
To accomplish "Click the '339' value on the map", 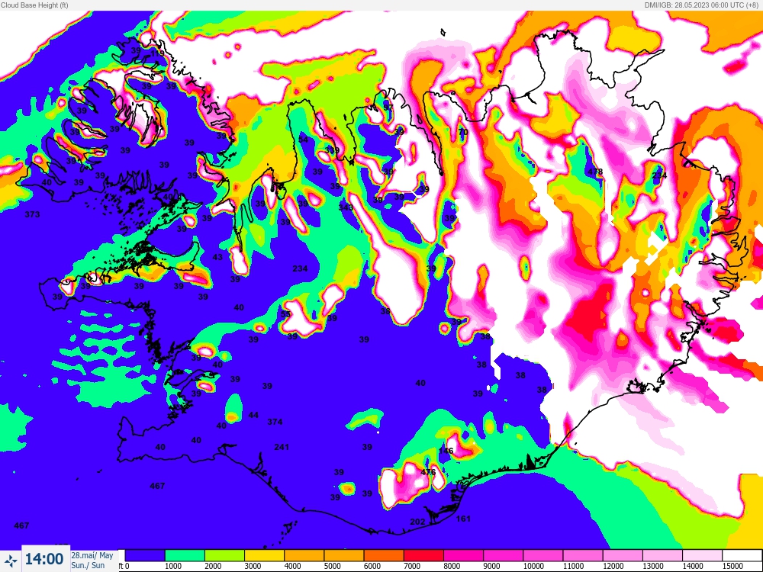I will pos(333,149).
